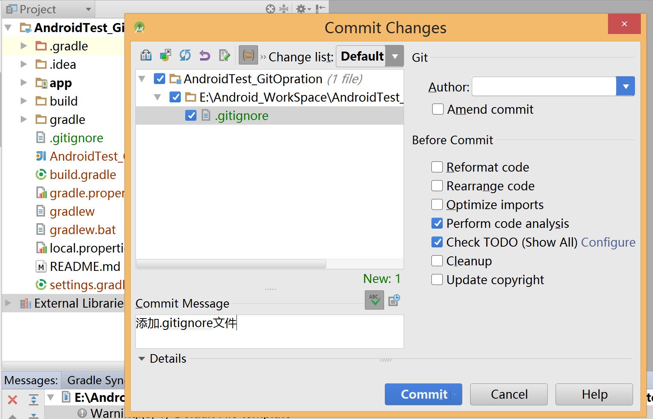Screen dimensions: 653x419
Task: Click the Revert changes arrow icon
Action: [204, 56]
